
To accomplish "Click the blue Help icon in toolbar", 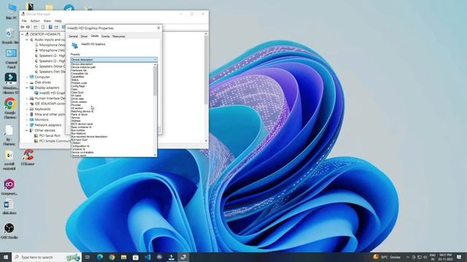I will click(x=50, y=27).
